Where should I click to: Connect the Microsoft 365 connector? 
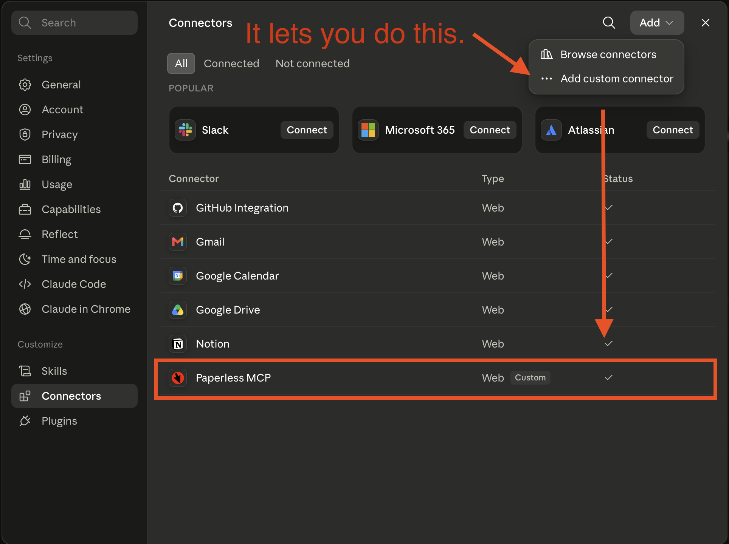pyautogui.click(x=490, y=130)
